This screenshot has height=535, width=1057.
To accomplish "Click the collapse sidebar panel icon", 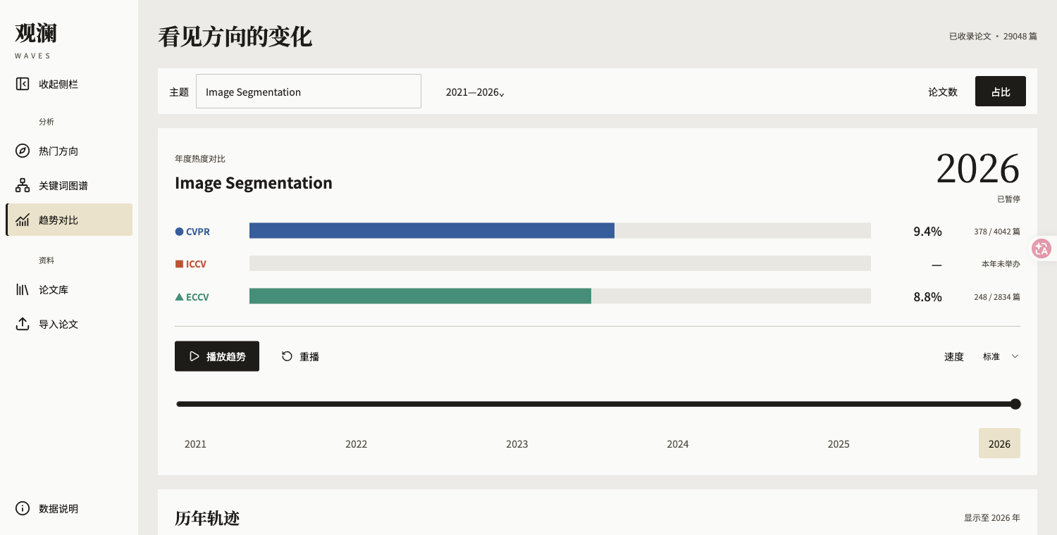I will point(23,84).
